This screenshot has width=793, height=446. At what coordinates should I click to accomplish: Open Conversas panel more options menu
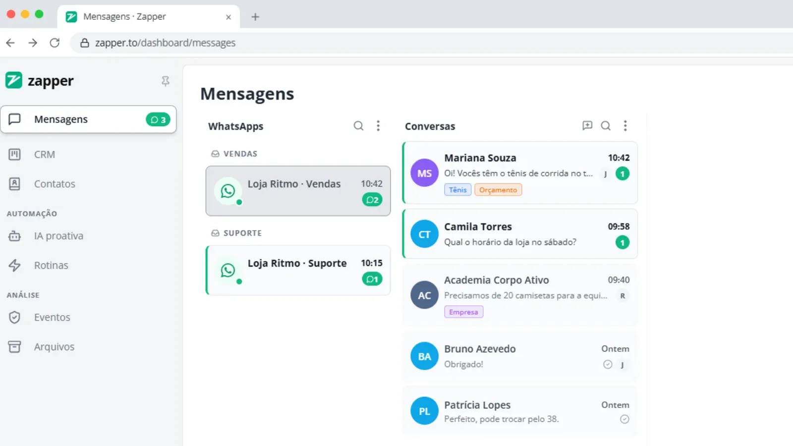click(x=625, y=126)
